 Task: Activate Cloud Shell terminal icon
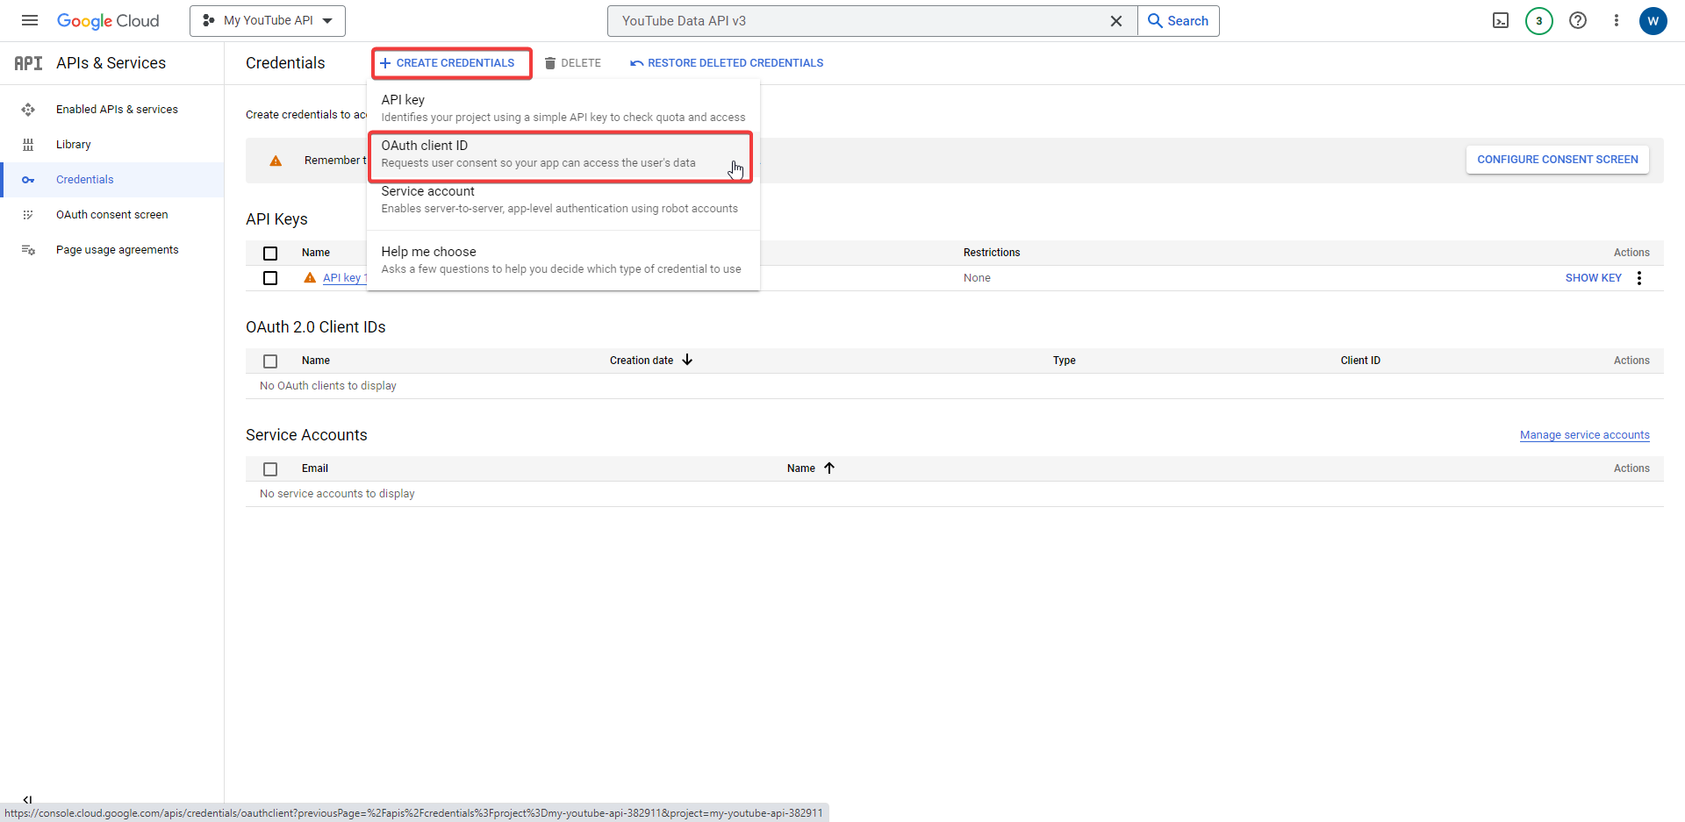point(1501,21)
